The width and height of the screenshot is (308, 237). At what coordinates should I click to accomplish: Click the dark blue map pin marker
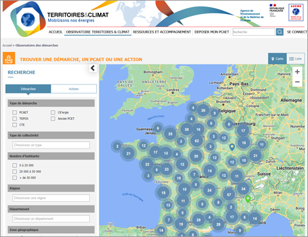(232, 147)
